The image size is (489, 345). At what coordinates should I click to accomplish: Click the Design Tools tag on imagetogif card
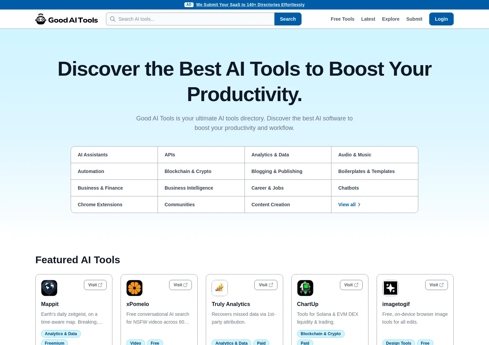click(399, 343)
